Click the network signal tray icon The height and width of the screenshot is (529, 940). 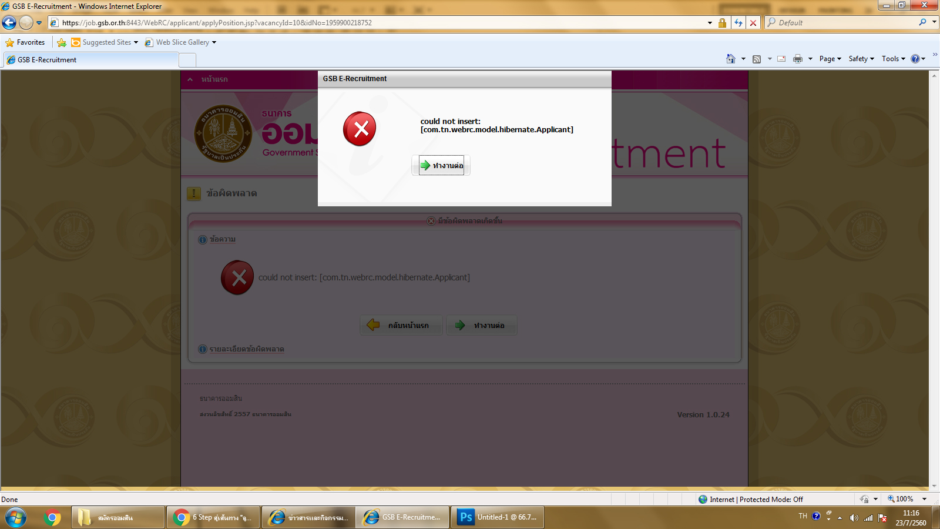(868, 518)
